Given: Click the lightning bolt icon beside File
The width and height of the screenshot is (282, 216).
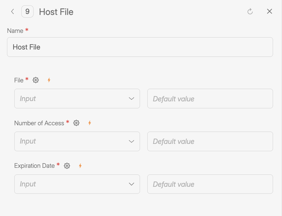Looking at the screenshot, I should (49, 80).
